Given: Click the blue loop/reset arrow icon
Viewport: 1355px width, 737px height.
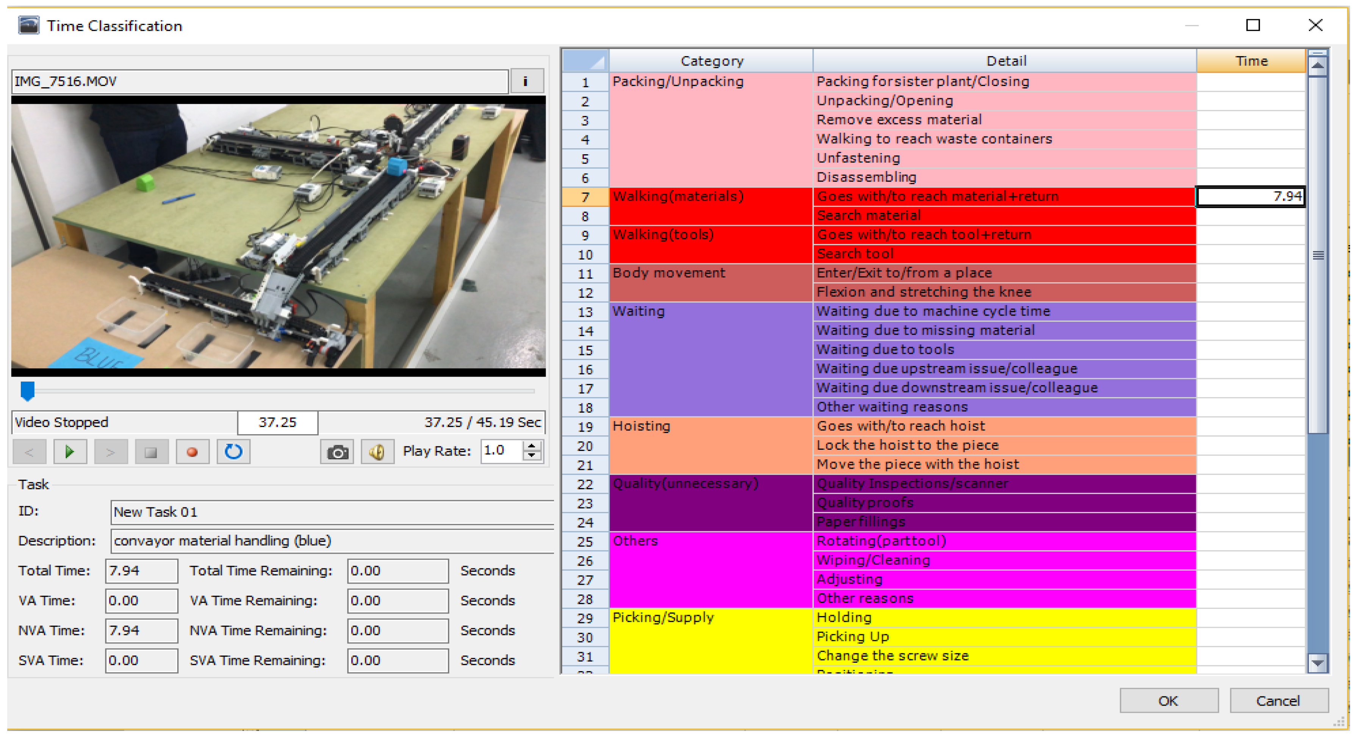Looking at the screenshot, I should coord(233,452).
